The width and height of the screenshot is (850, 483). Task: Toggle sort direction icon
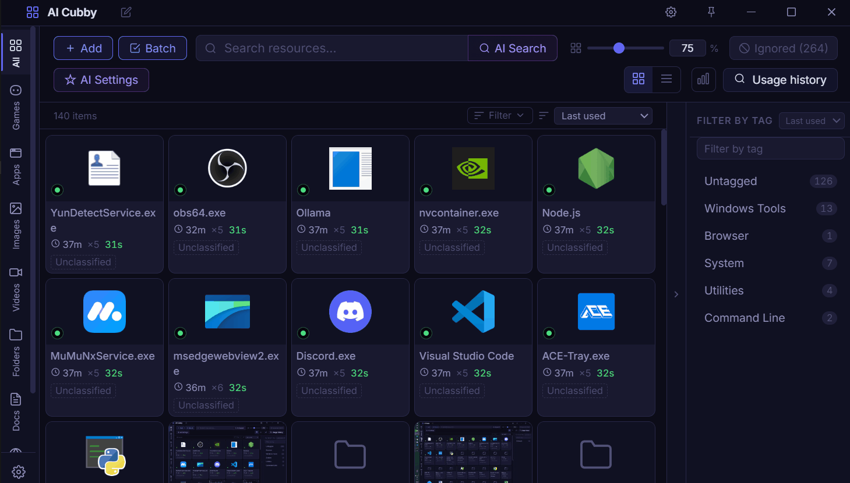coord(544,116)
